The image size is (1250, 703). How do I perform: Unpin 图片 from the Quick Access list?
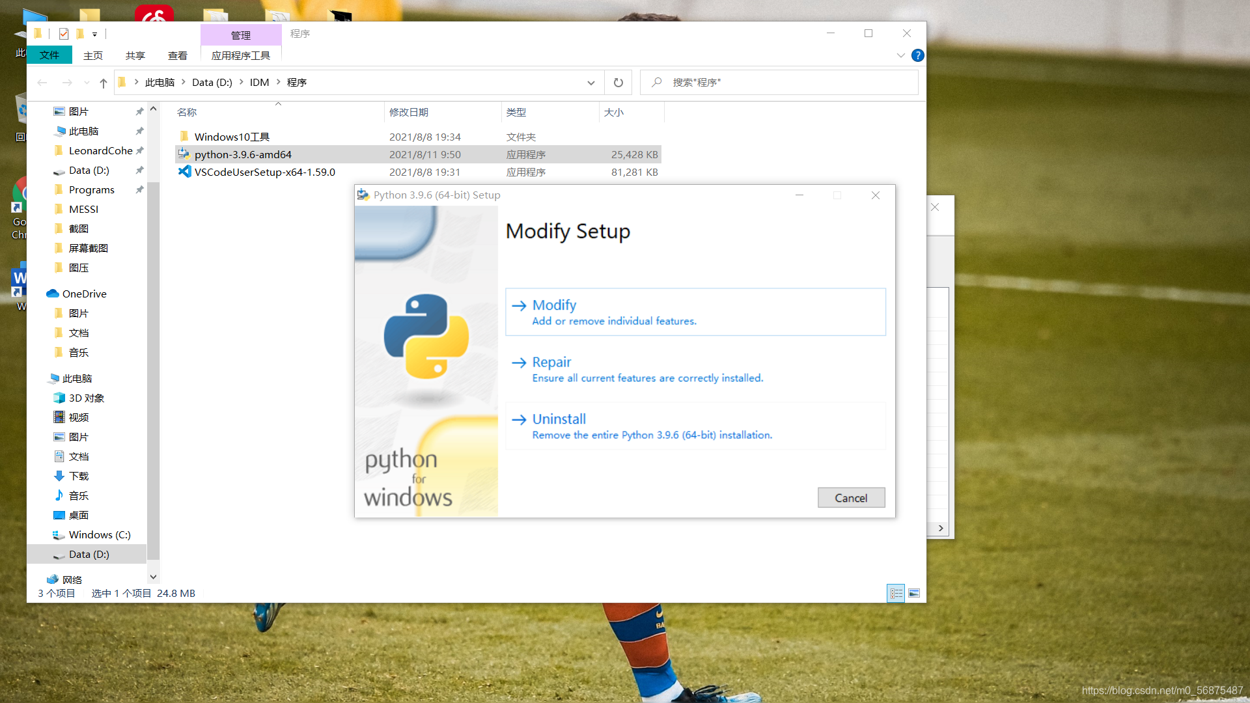click(x=139, y=111)
